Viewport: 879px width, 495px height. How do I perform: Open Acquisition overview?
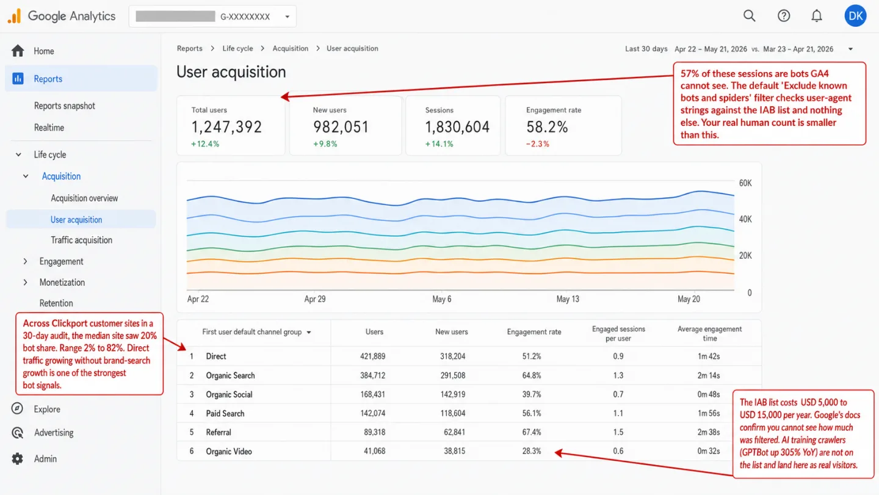click(84, 198)
